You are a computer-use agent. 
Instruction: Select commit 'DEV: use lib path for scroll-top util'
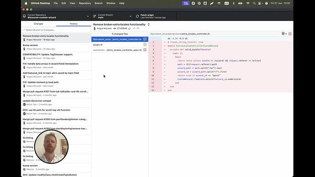click(x=56, y=112)
